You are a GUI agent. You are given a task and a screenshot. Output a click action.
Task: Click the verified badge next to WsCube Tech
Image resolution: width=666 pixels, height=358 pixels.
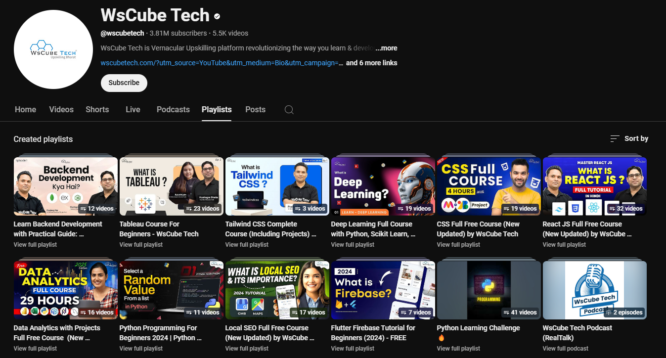pos(217,16)
